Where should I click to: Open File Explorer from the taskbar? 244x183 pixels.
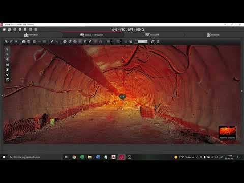point(90,157)
